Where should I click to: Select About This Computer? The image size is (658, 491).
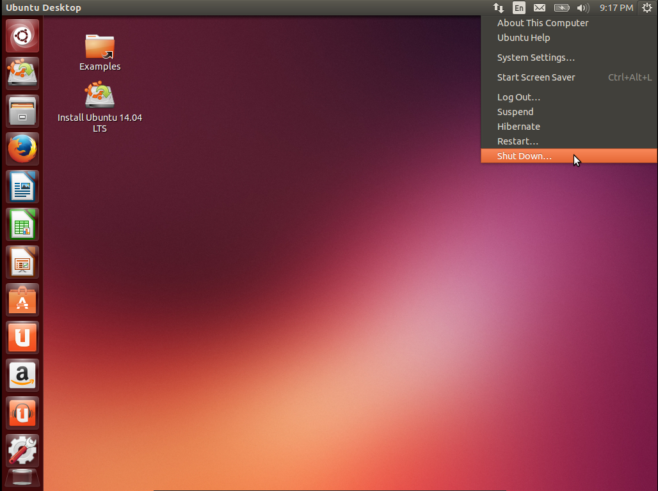point(543,22)
